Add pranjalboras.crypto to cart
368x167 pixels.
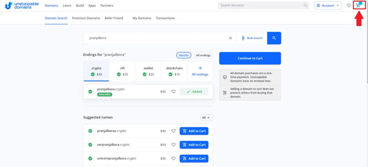click(194, 131)
